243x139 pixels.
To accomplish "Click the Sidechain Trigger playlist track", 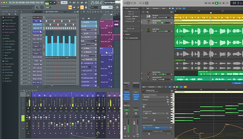I will (106, 57).
